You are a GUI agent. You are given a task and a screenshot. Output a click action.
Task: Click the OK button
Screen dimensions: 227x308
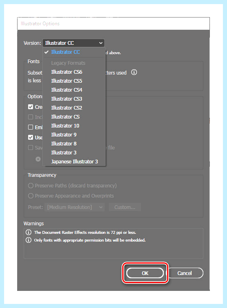click(145, 273)
